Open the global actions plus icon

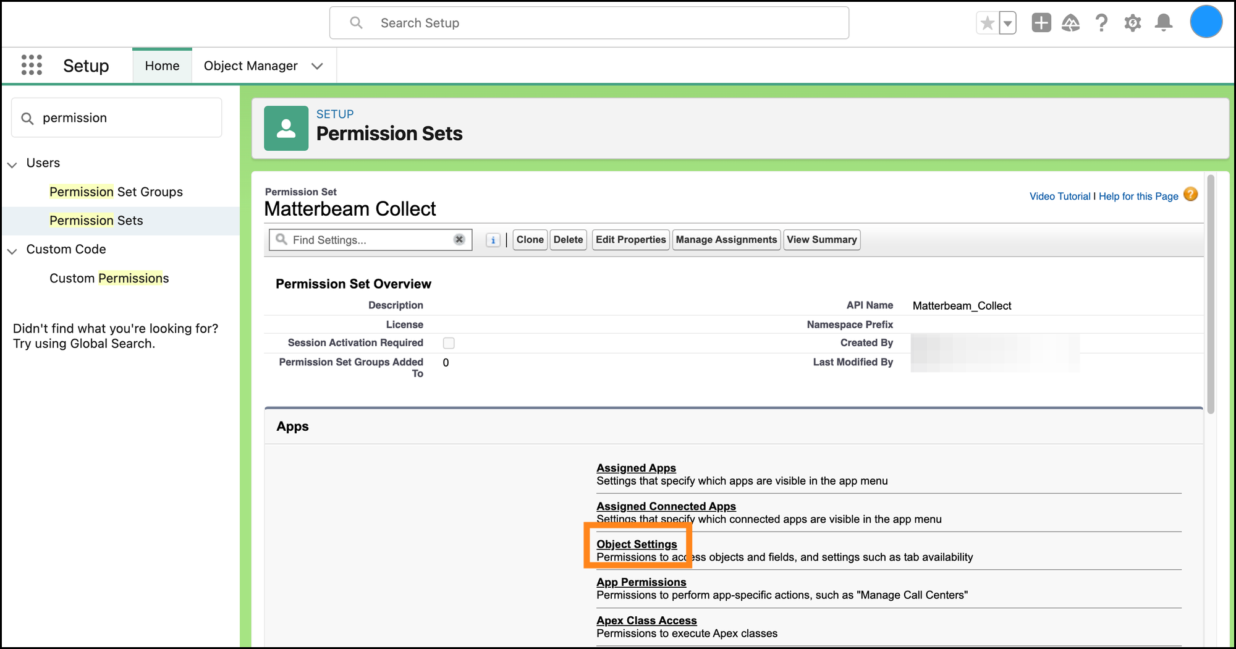(x=1041, y=23)
